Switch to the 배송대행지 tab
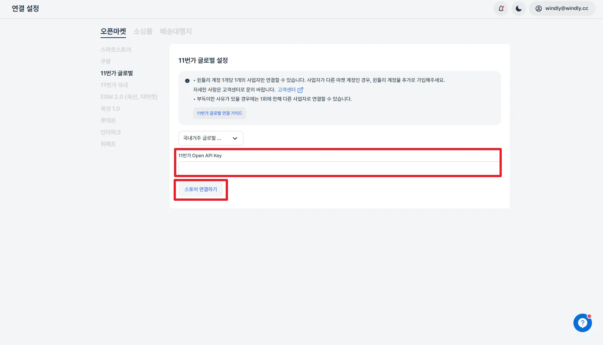The width and height of the screenshot is (603, 345). pyautogui.click(x=176, y=31)
